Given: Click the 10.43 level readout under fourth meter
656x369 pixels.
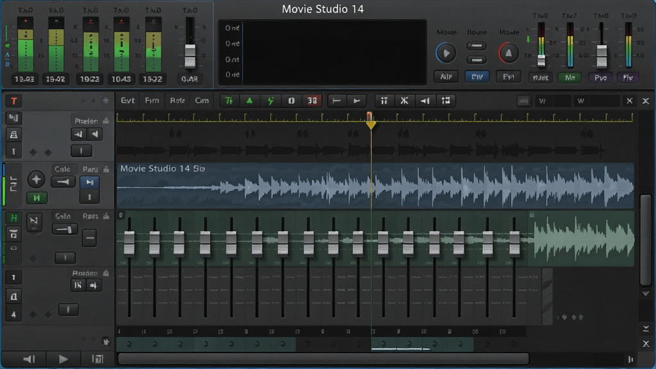Looking at the screenshot, I should click(121, 79).
